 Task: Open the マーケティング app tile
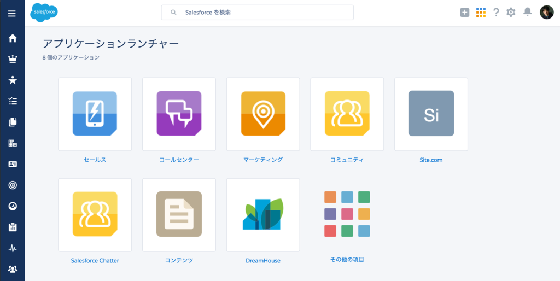coord(263,114)
